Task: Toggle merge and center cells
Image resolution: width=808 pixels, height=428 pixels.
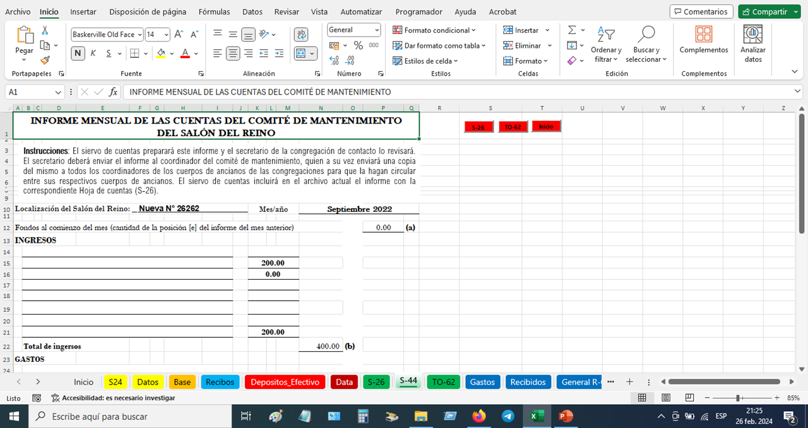Action: [301, 54]
